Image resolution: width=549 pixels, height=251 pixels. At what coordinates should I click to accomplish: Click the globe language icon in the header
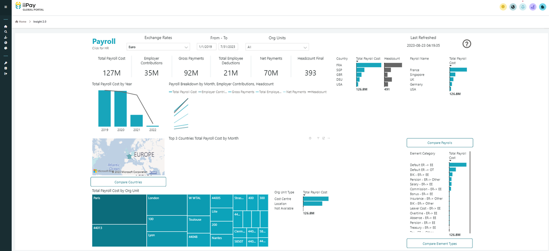point(513,7)
